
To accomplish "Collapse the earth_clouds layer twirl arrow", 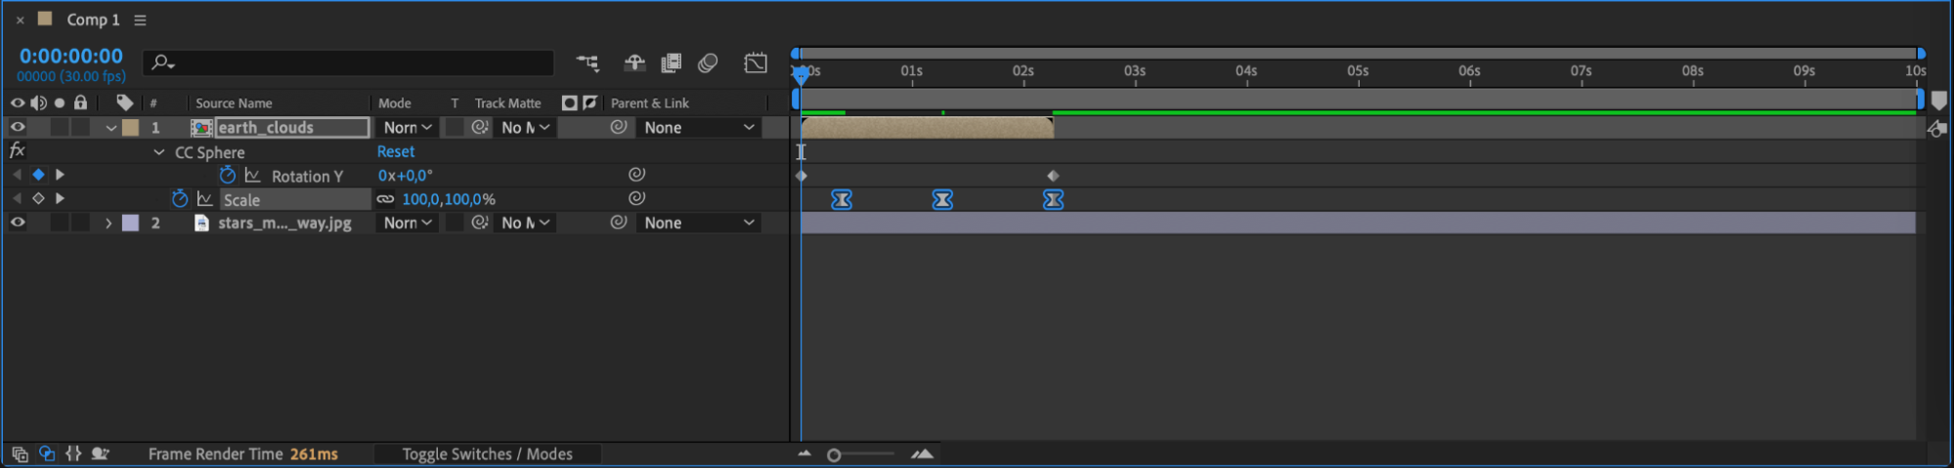I will (x=110, y=128).
